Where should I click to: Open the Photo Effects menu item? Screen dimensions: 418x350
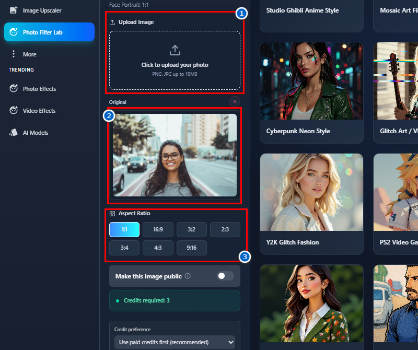[x=39, y=89]
